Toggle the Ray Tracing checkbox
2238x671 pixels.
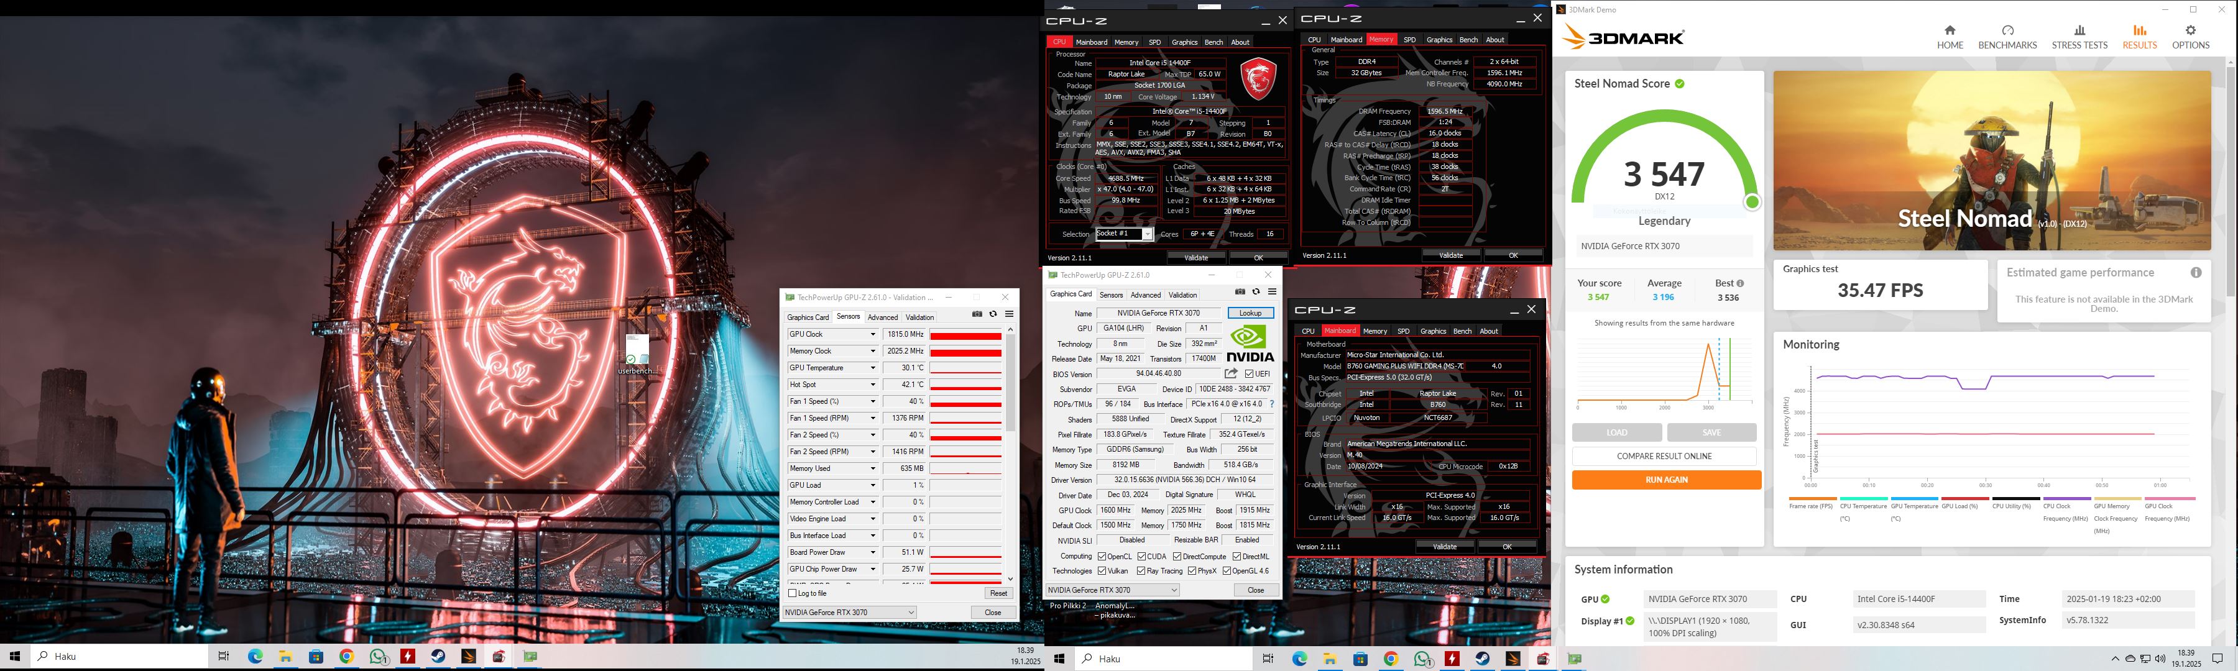[1141, 570]
